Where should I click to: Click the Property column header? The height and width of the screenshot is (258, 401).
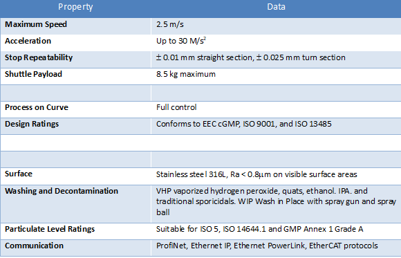click(75, 7)
